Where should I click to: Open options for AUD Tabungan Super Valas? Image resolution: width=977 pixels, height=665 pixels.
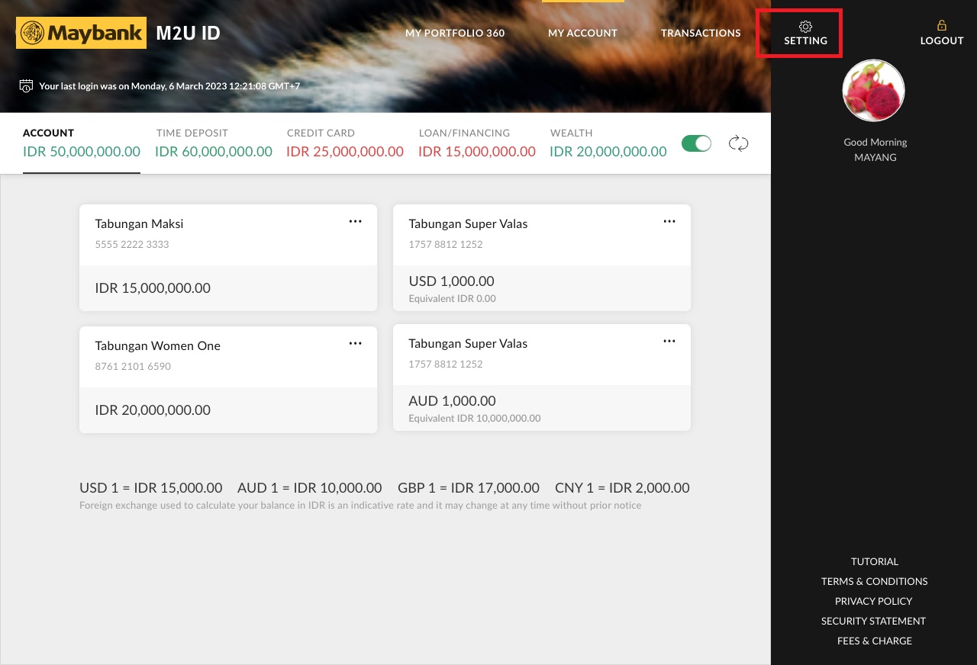[669, 341]
